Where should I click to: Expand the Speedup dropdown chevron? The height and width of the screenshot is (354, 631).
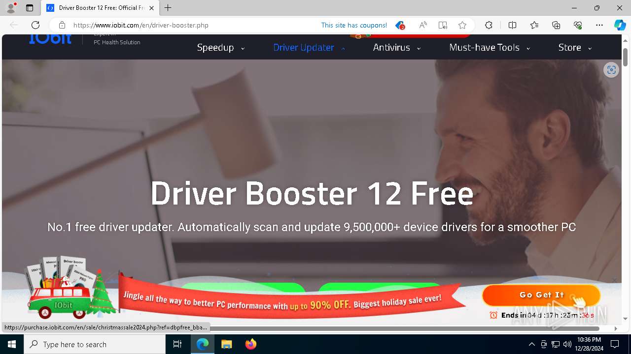tap(243, 48)
